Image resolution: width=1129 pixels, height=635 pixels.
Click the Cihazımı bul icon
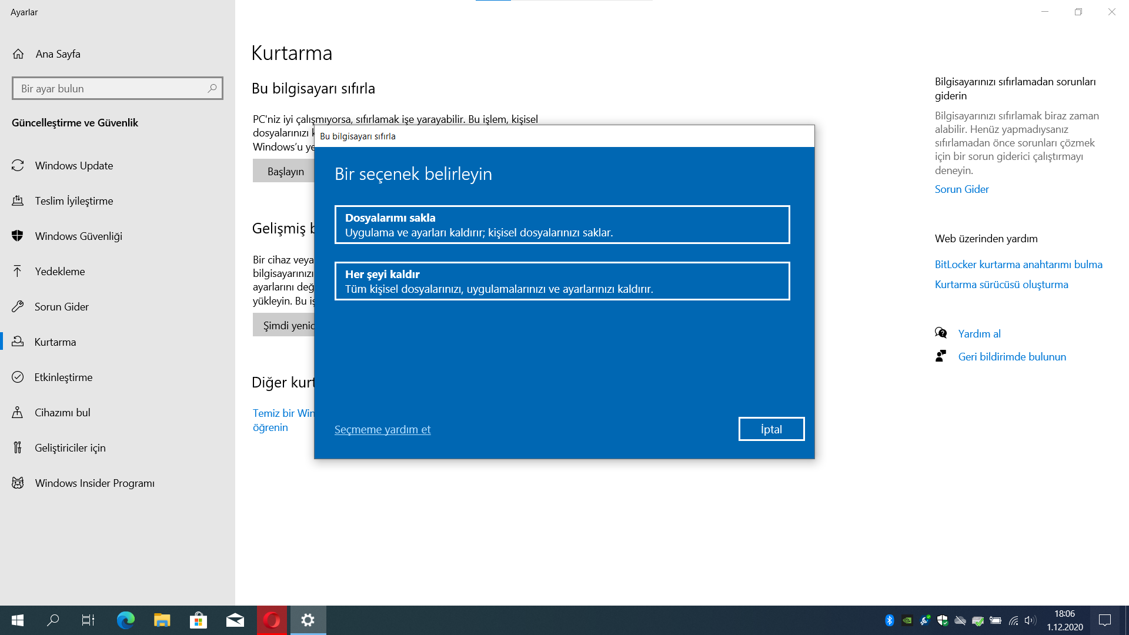18,413
